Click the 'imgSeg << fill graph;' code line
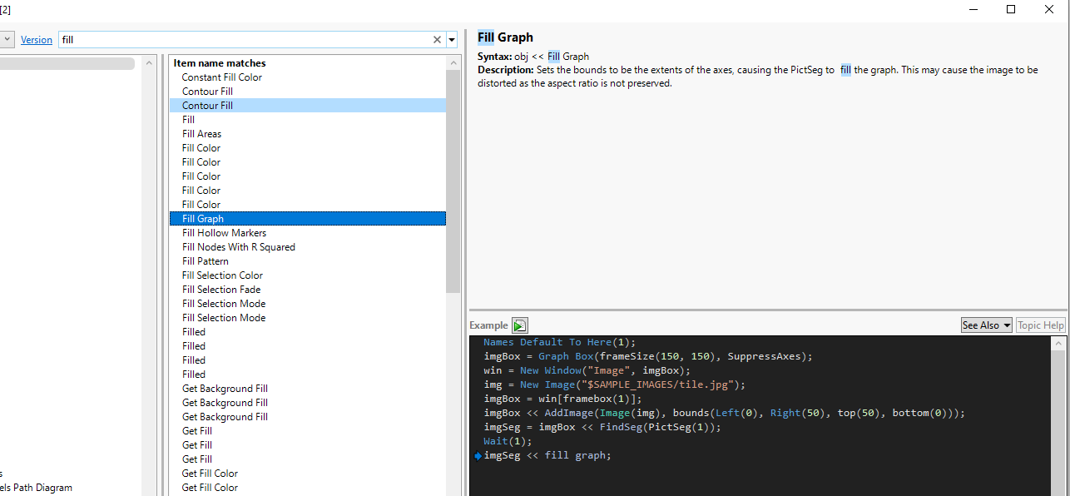Viewport: 1070px width, 496px height. 547,455
